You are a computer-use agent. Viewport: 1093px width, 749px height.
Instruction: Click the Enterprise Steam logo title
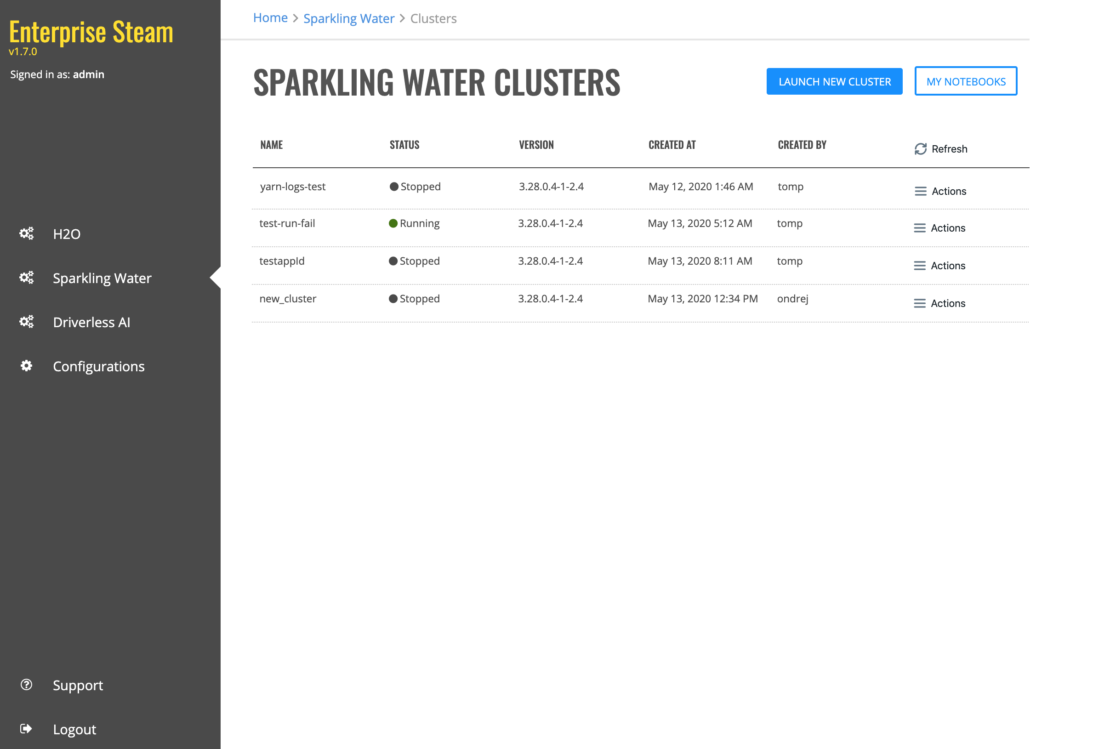click(x=91, y=32)
